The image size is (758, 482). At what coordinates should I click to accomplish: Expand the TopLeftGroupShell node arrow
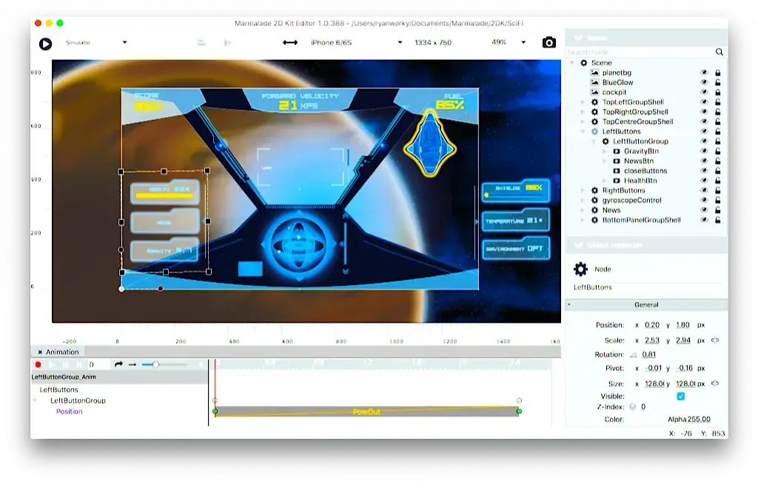[583, 102]
